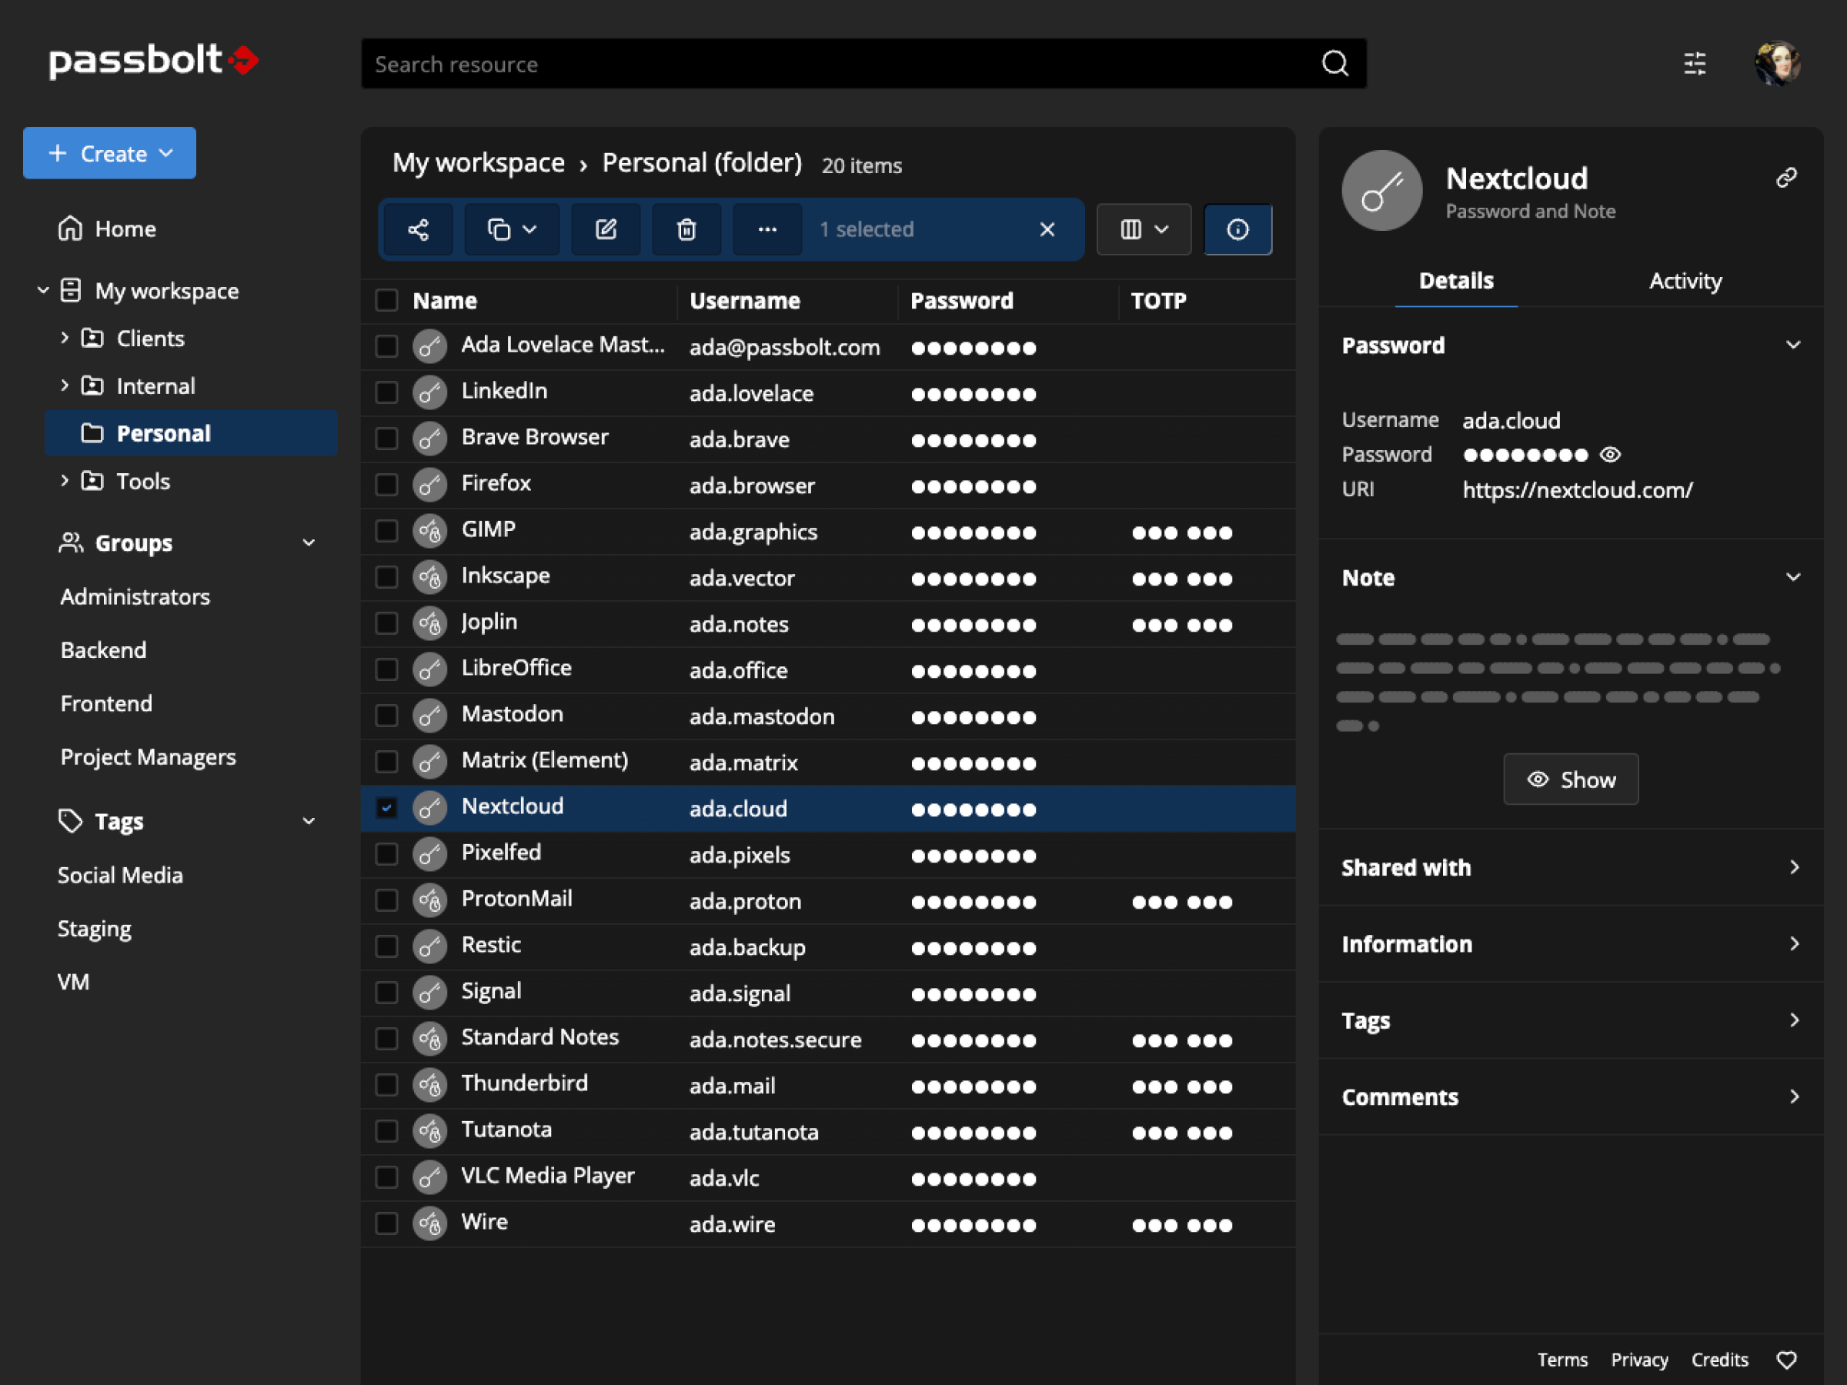Open the Create dropdown button
Image resolution: width=1847 pixels, height=1385 pixels.
(x=109, y=153)
